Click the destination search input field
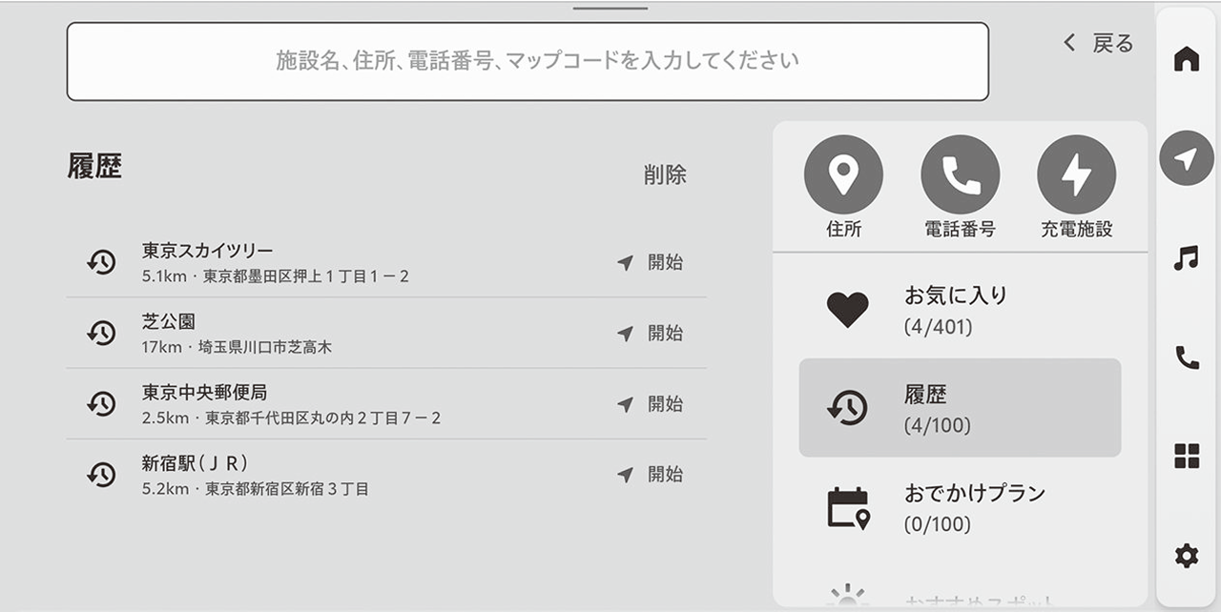Viewport: 1221px width, 612px height. (x=527, y=62)
